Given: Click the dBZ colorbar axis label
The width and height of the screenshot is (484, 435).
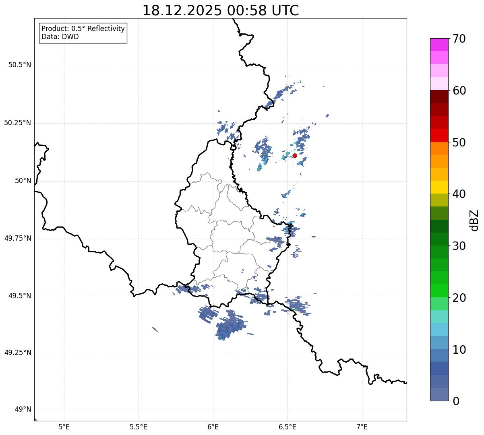Looking at the screenshot, I should click(x=474, y=220).
